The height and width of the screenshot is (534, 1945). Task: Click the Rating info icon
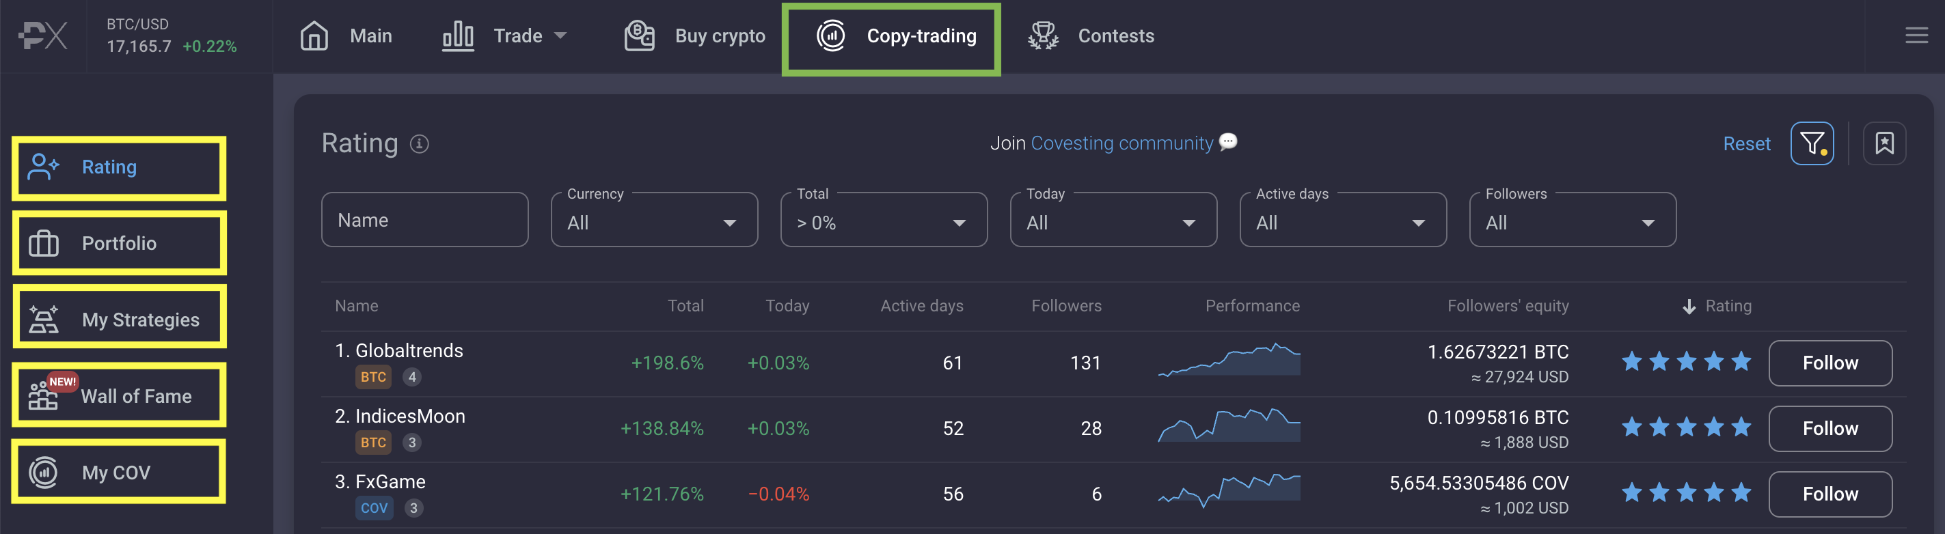[x=419, y=144]
